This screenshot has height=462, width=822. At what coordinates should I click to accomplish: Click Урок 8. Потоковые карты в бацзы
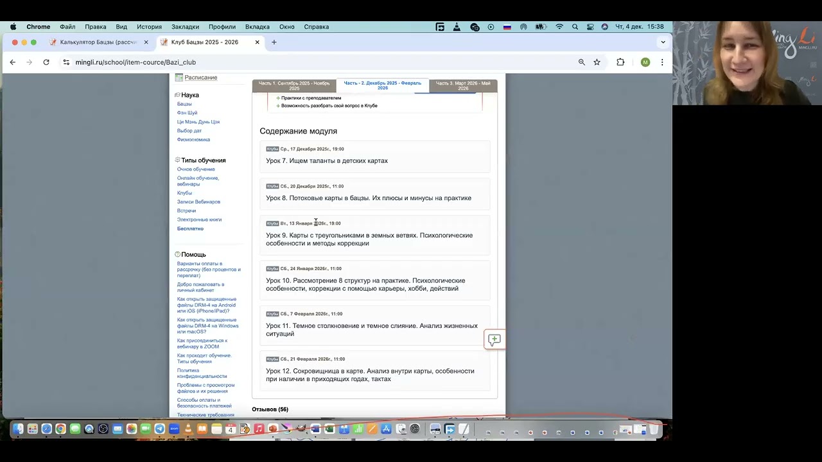[x=369, y=198]
